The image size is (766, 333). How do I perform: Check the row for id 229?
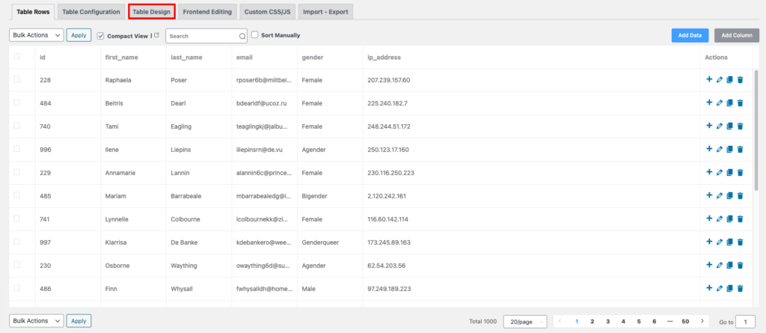[16, 172]
